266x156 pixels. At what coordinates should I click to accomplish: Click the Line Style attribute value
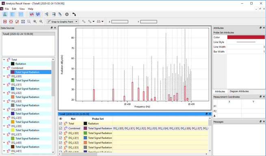246,42
